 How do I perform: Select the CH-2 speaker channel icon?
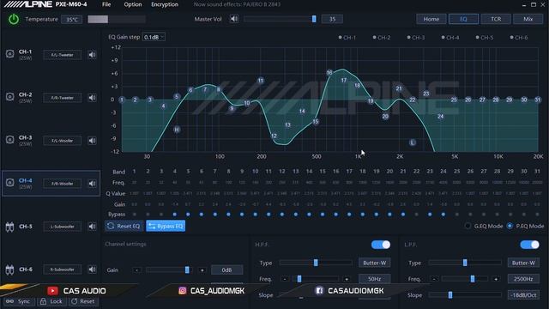9,97
